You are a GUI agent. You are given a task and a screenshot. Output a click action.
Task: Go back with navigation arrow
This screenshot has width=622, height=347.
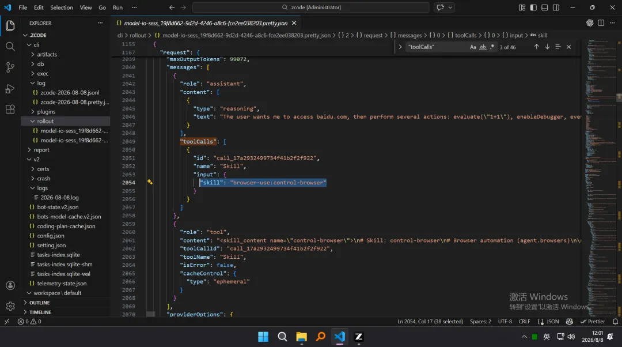172,7
